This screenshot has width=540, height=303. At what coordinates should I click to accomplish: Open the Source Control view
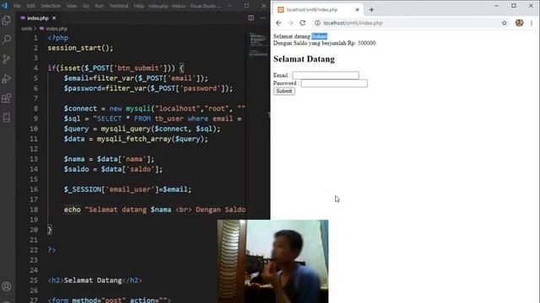tap(7, 59)
